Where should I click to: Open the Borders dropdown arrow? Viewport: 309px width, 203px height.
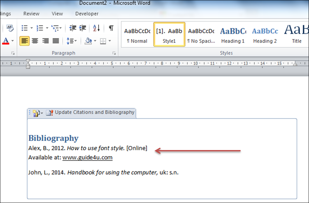click(x=110, y=41)
